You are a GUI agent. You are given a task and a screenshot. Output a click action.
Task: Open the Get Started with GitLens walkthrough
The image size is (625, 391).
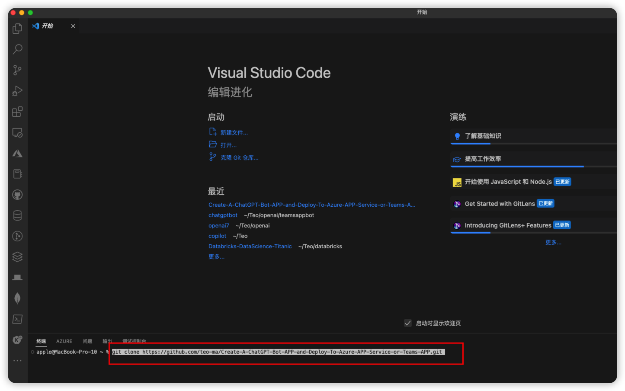(x=533, y=203)
